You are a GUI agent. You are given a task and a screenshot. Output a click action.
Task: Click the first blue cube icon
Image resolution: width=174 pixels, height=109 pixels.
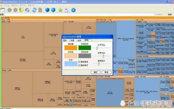(47, 10)
